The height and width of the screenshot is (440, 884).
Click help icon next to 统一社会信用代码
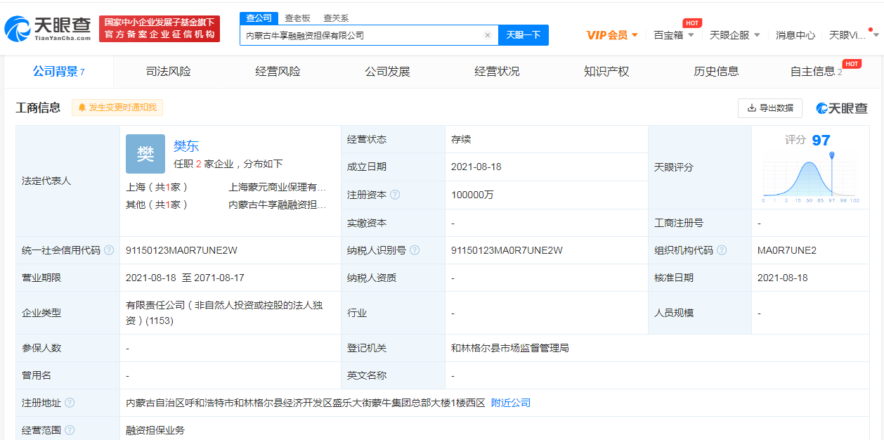(108, 250)
